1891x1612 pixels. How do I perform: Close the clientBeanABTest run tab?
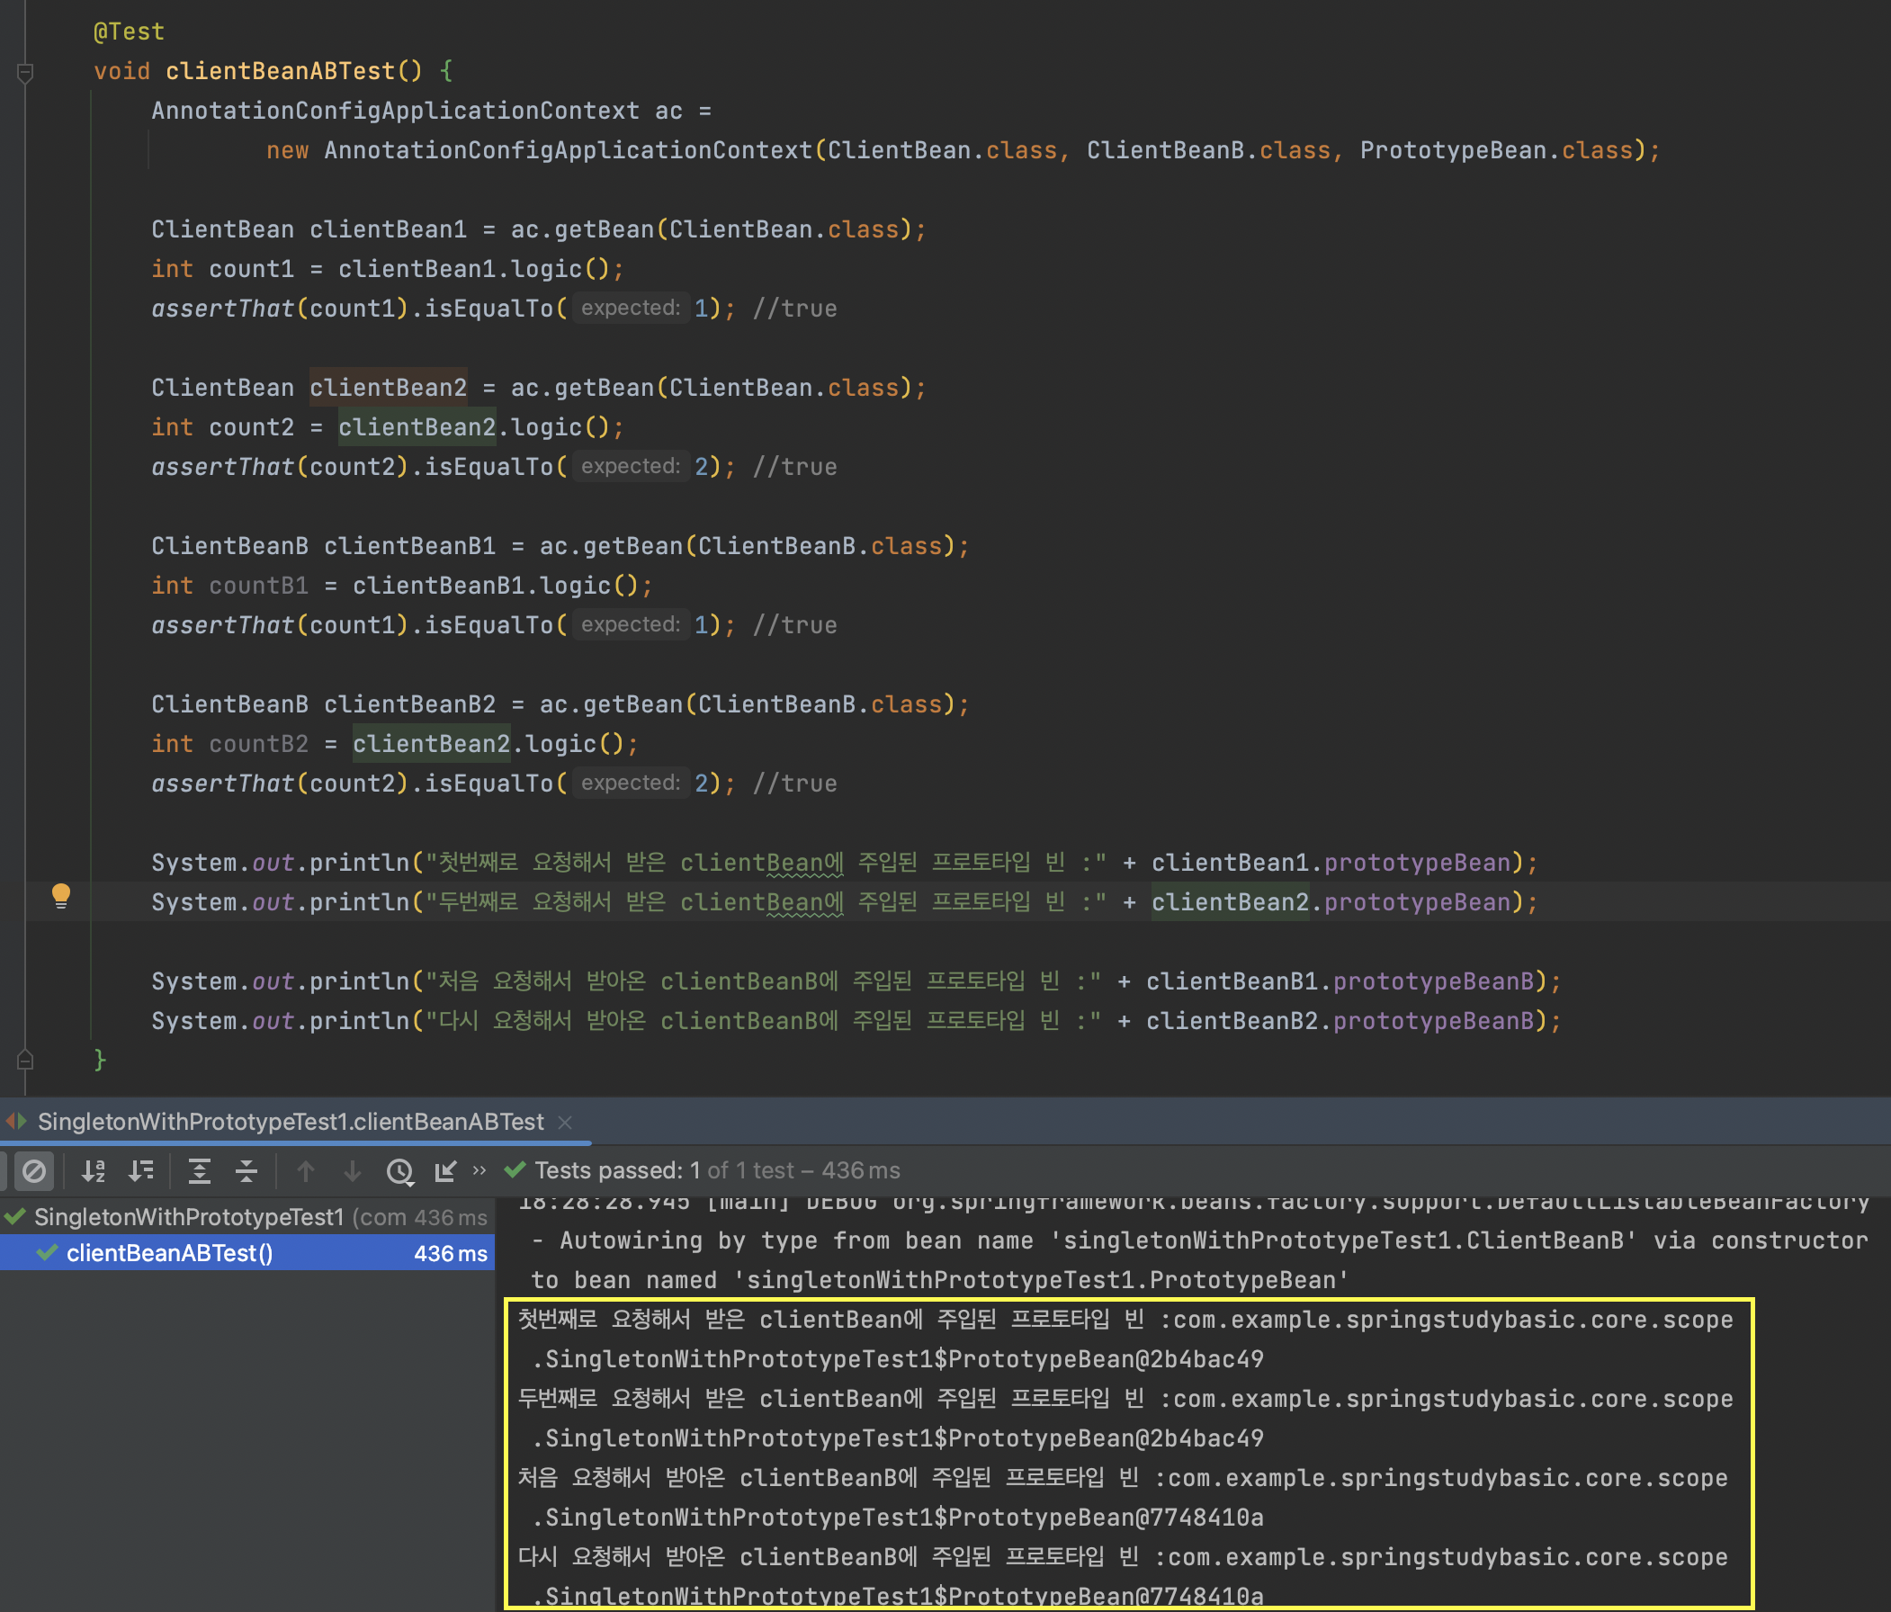[565, 1122]
